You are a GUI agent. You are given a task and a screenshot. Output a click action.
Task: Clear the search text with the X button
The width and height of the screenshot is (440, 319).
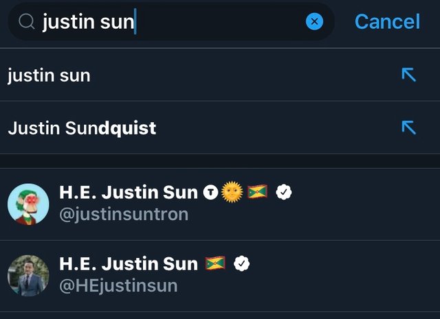click(314, 21)
